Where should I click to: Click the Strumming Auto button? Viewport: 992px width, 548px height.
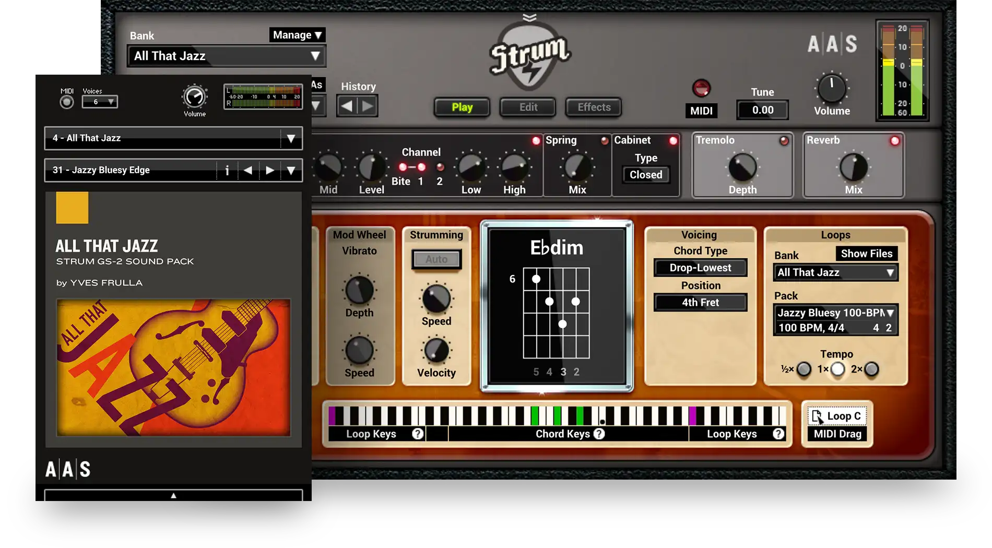(436, 259)
